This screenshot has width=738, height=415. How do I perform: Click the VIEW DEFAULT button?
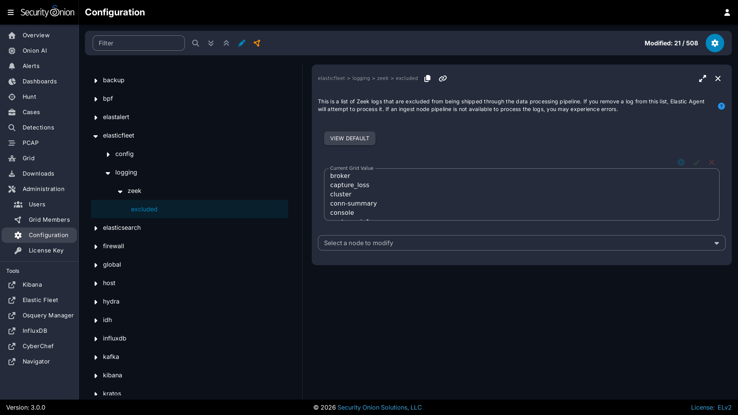(x=349, y=138)
